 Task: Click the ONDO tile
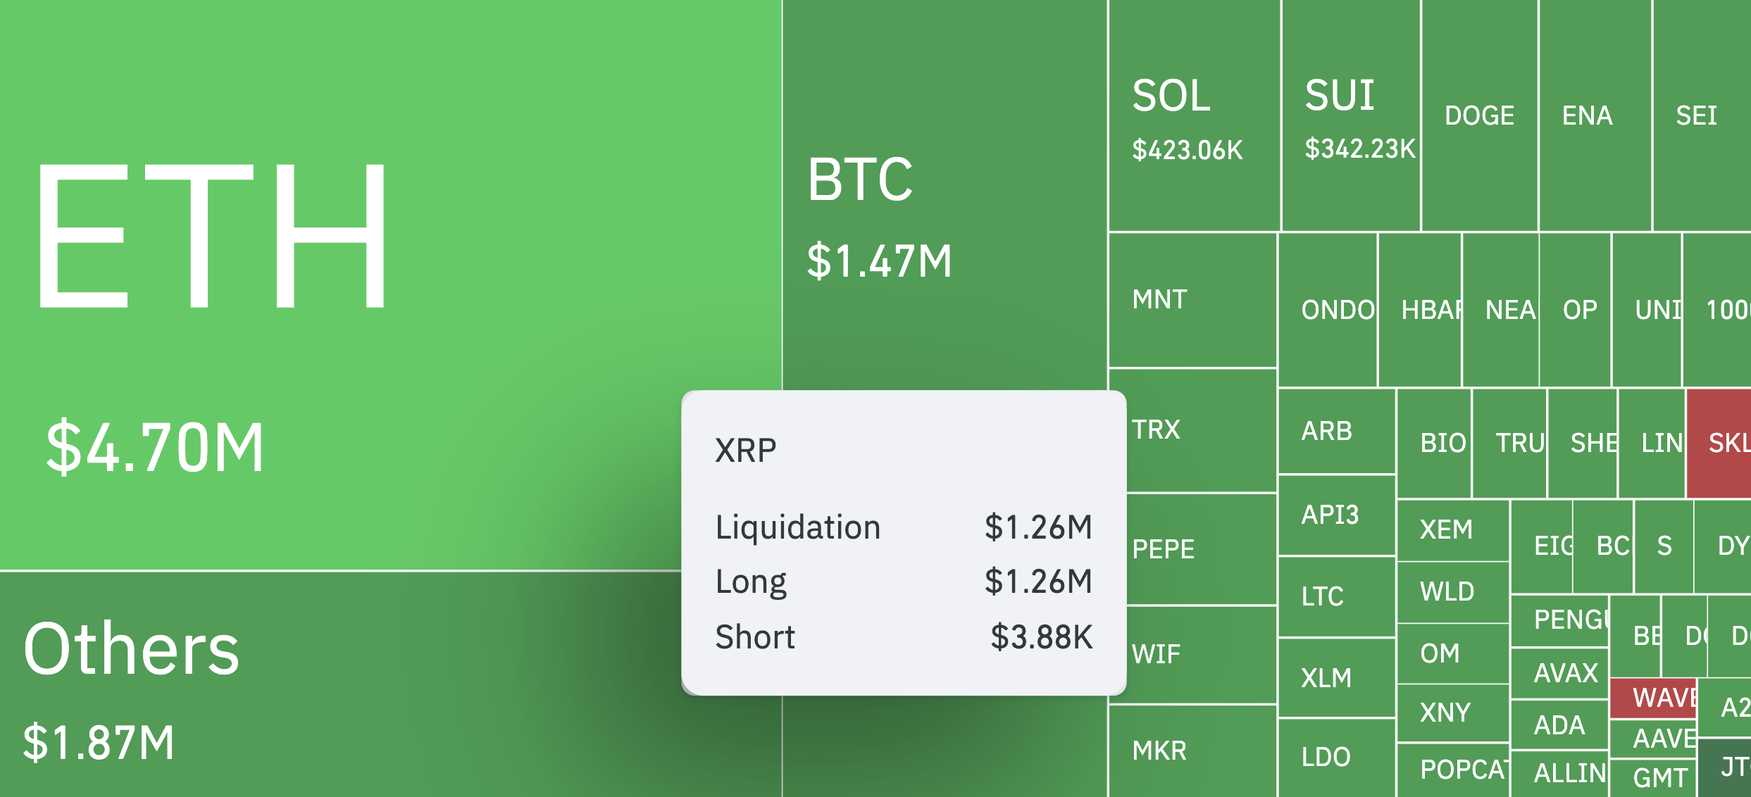click(1327, 310)
